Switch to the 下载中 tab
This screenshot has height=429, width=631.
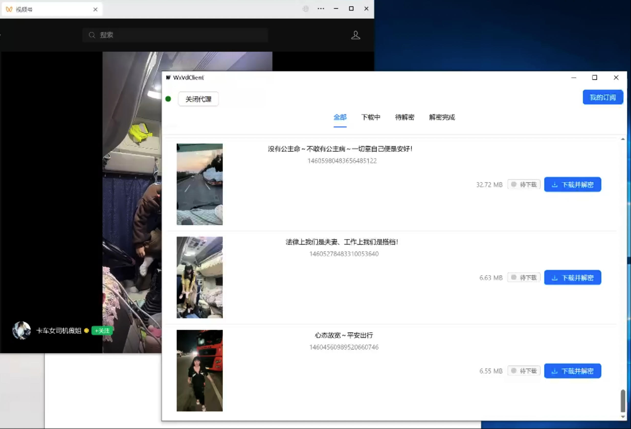click(371, 117)
